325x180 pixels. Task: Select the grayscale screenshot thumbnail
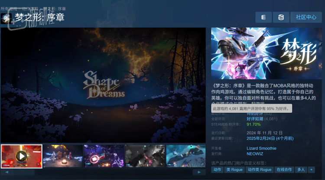(x=145, y=156)
